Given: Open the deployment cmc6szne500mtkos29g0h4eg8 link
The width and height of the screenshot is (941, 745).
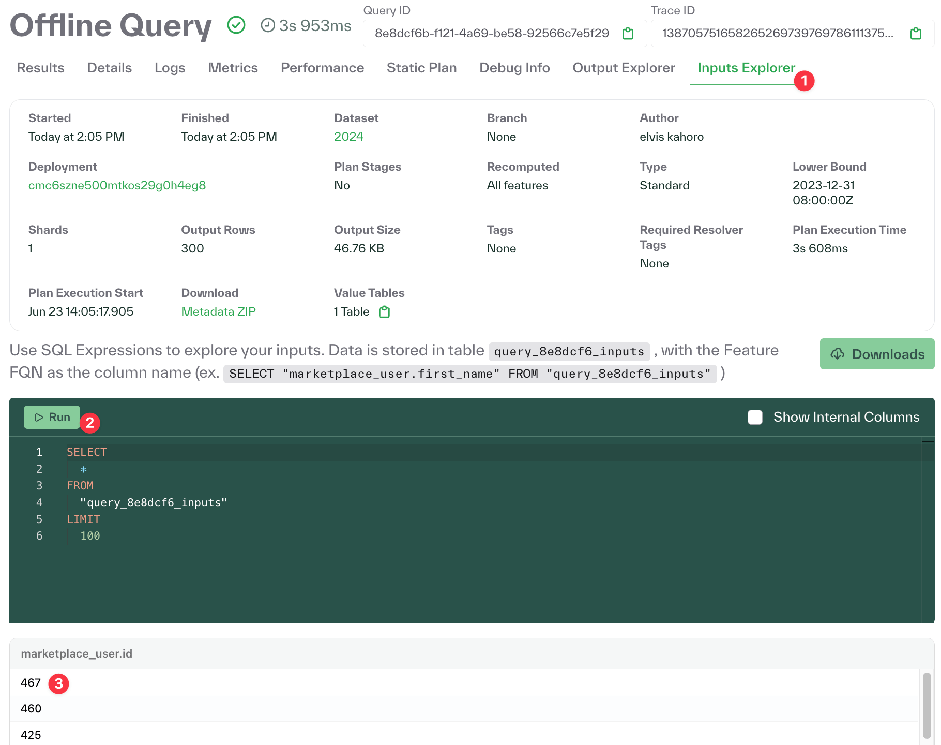Looking at the screenshot, I should point(117,185).
